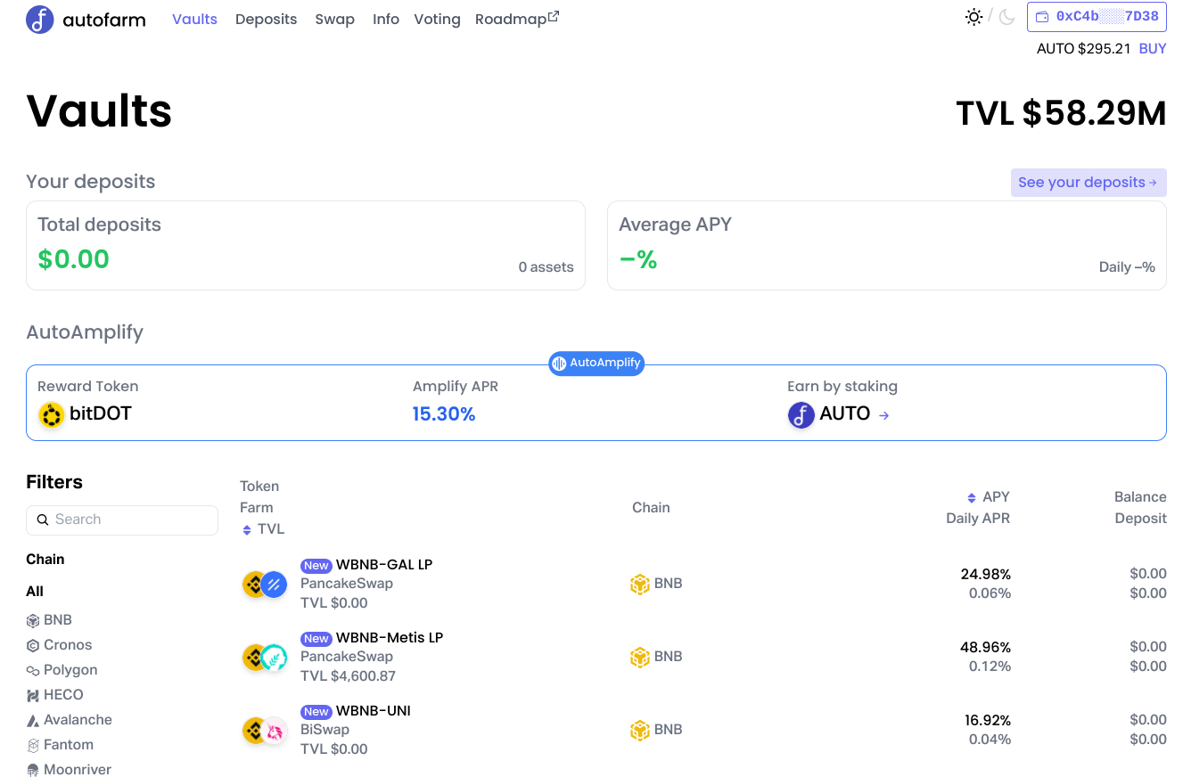
Task: Click the 24.98% APY value
Action: click(x=986, y=574)
